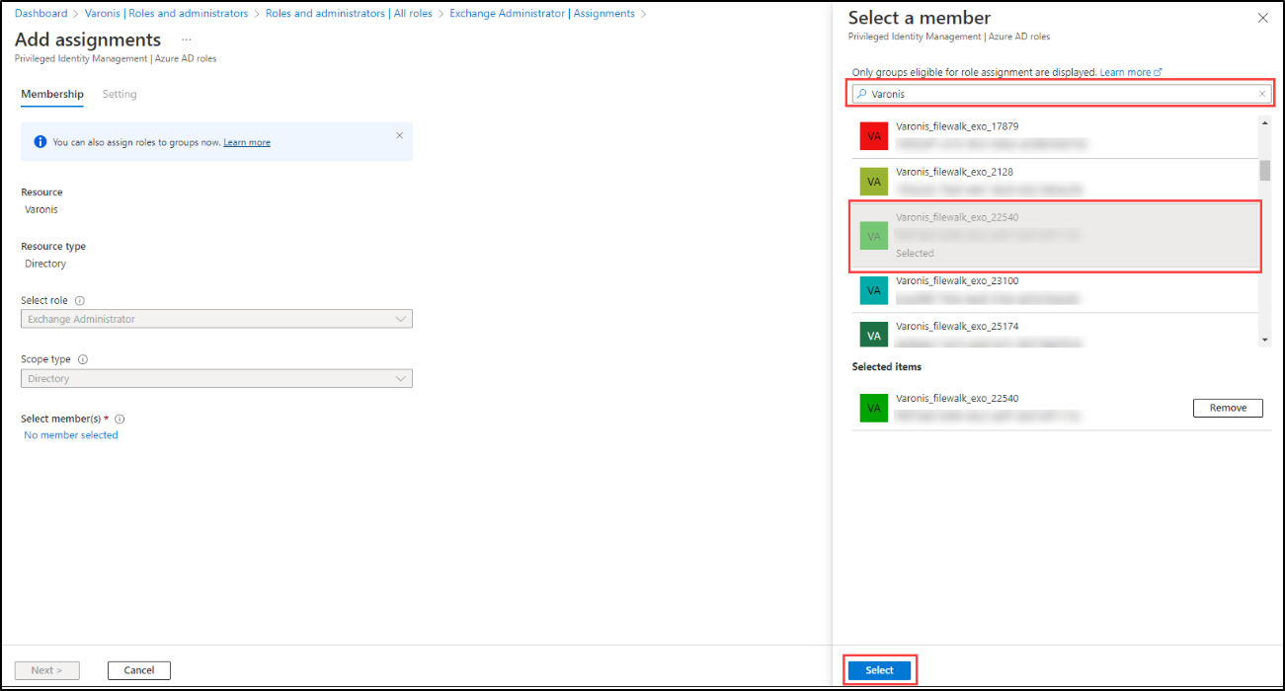
Task: Click the Exchange Administrator dropdown chevron
Action: (400, 318)
